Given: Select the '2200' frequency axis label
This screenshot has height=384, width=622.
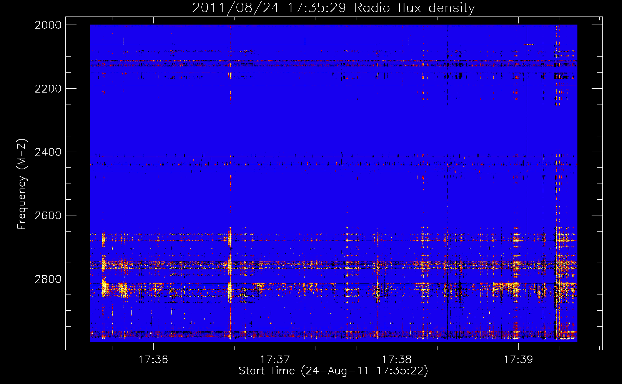Looking at the screenshot, I should [48, 89].
